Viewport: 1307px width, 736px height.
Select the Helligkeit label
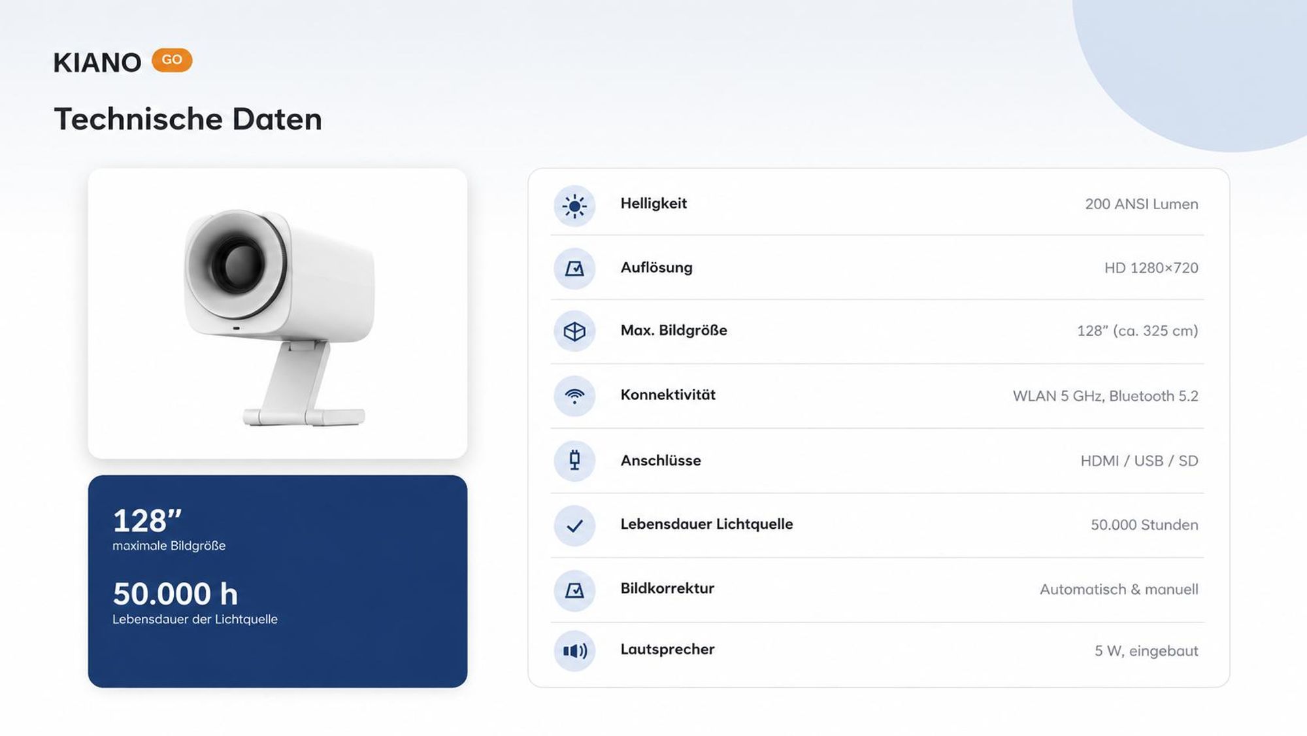coord(653,203)
